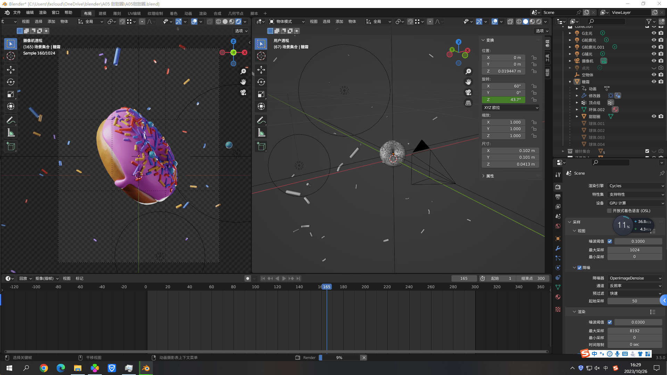Open 文件 menu
This screenshot has height=375, width=667.
pos(17,13)
